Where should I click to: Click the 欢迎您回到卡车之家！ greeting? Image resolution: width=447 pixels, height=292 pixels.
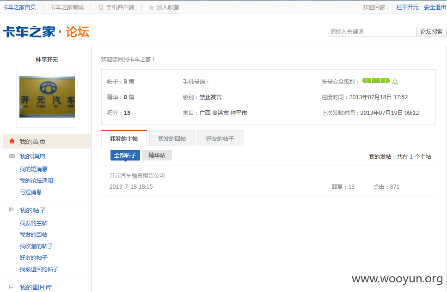129,60
